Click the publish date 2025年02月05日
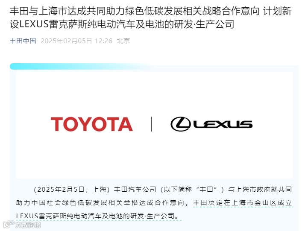Image resolution: width=308 pixels, height=231 pixels. 66,41
